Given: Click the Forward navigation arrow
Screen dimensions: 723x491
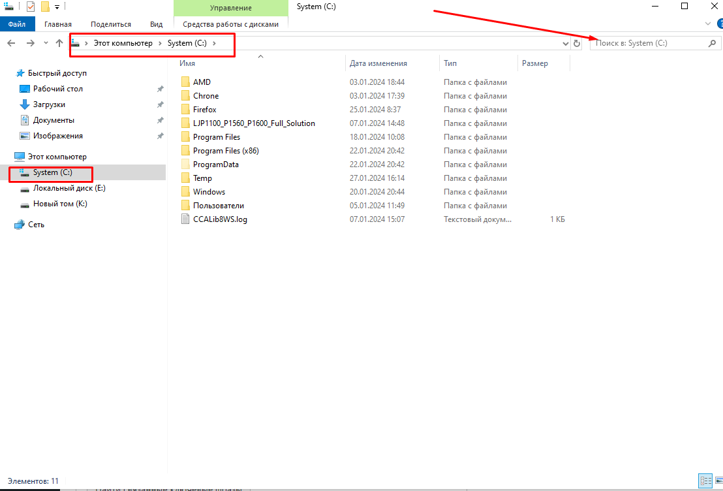Looking at the screenshot, I should click(x=30, y=43).
